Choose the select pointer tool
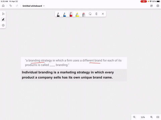Viewport: 161px width, 120px height. tap(3, 14)
